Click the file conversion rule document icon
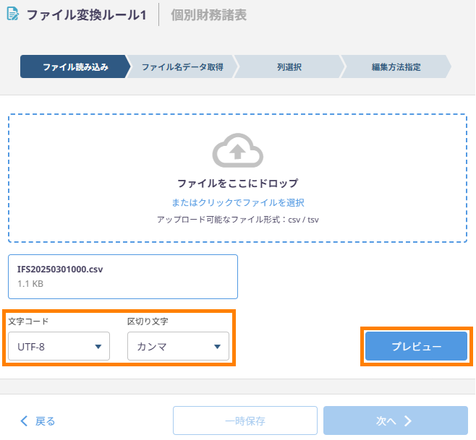The image size is (476, 440). point(13,14)
